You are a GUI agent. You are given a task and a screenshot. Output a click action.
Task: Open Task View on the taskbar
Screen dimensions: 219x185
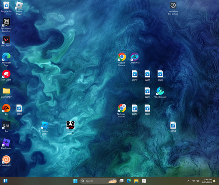click(x=121, y=181)
